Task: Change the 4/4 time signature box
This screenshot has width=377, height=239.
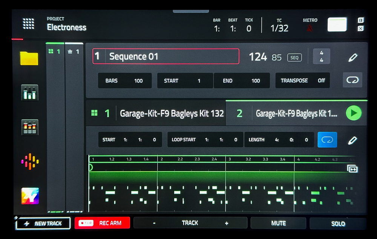Action: pos(321,57)
